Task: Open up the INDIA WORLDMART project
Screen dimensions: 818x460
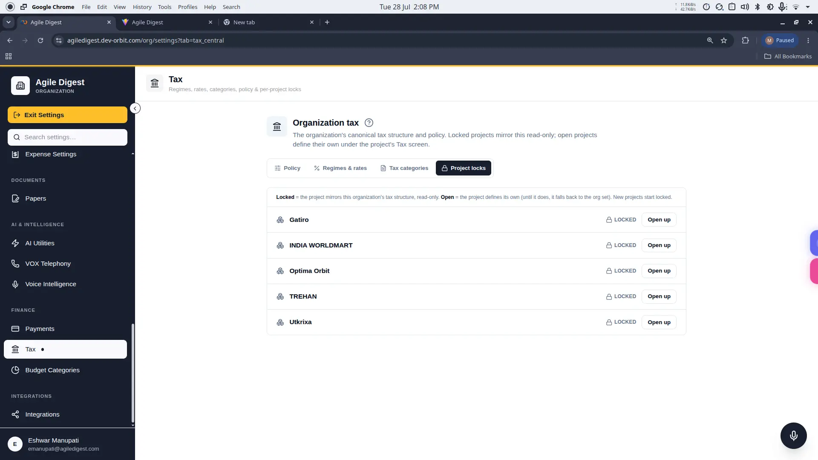Action: point(659,245)
